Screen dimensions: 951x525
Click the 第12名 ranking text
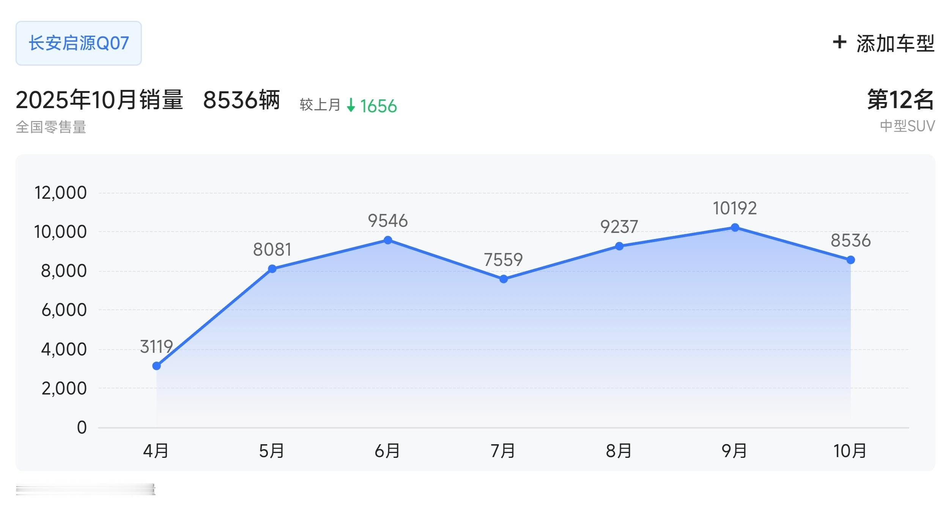point(900,100)
